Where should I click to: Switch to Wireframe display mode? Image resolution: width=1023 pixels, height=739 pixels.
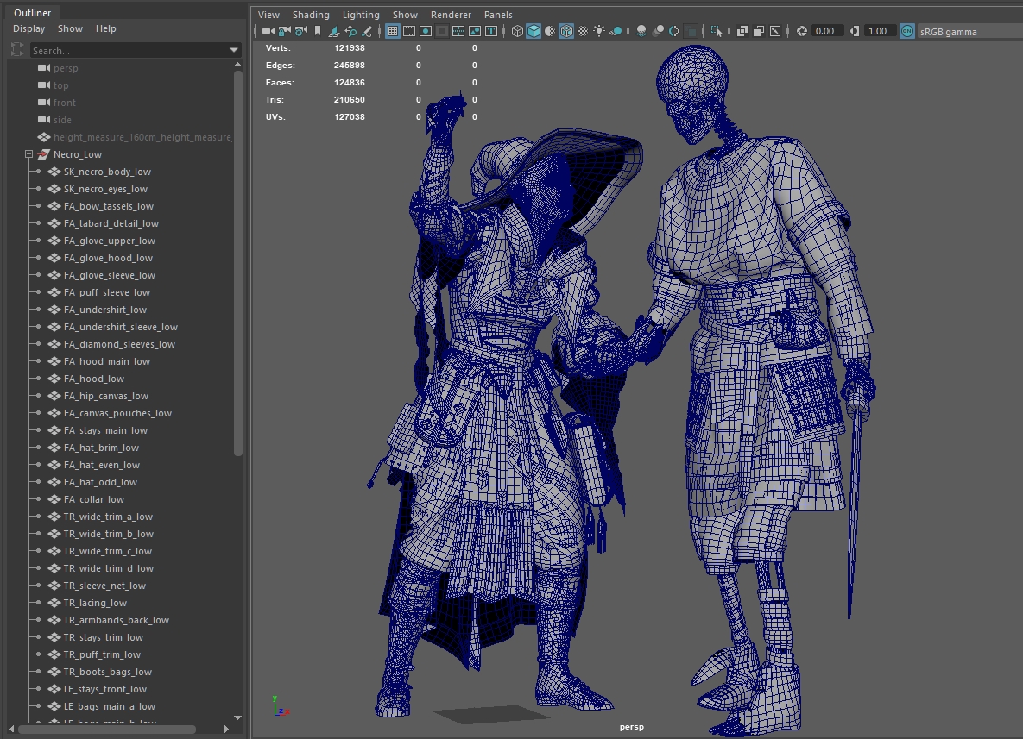coord(517,31)
